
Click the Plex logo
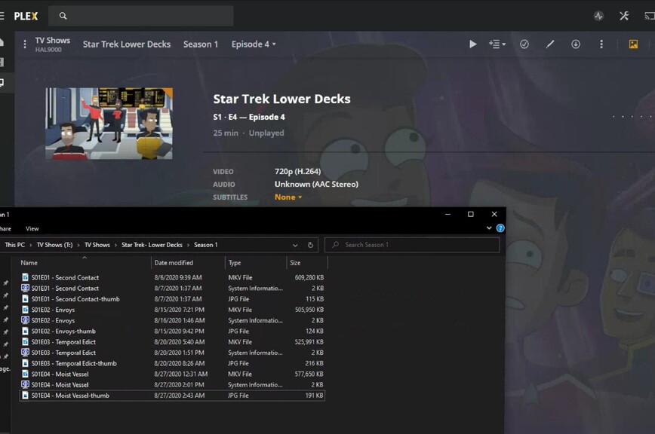(x=26, y=16)
